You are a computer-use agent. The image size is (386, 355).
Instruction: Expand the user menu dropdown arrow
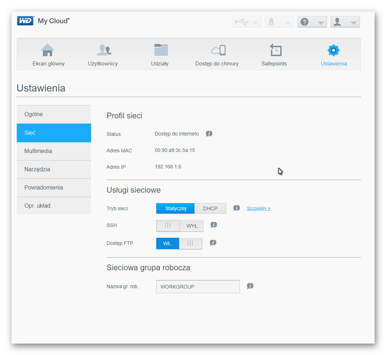[x=354, y=23]
